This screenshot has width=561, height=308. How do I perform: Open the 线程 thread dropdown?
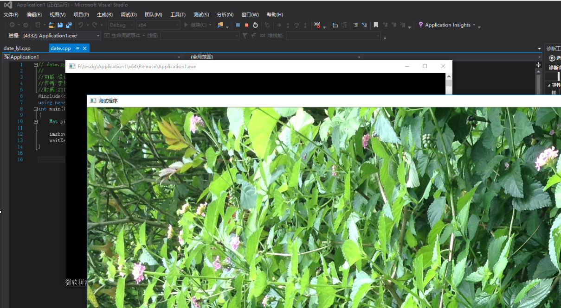(x=200, y=36)
